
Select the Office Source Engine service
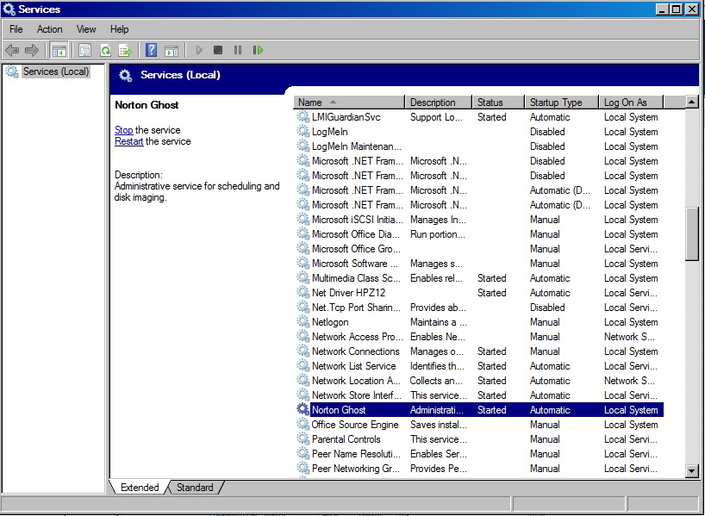480,425
